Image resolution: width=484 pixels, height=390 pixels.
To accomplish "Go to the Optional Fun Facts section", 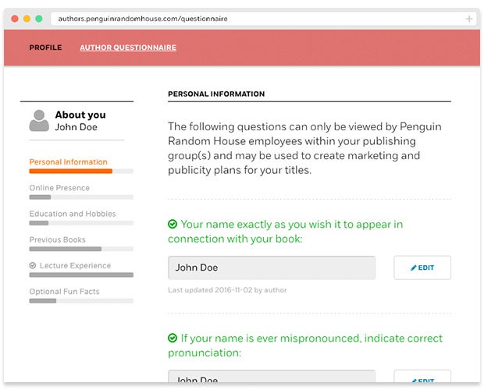I will pyautogui.click(x=64, y=292).
